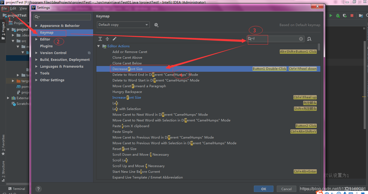Clear the keymap search text icon

[x=301, y=39]
